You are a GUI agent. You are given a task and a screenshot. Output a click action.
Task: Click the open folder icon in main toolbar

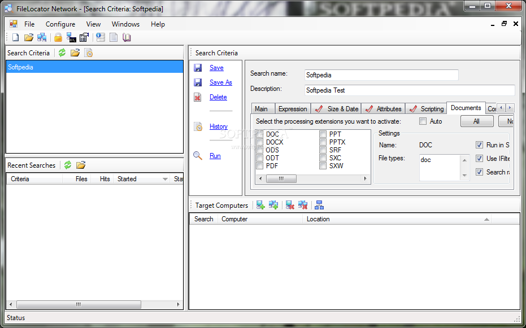[x=29, y=37]
